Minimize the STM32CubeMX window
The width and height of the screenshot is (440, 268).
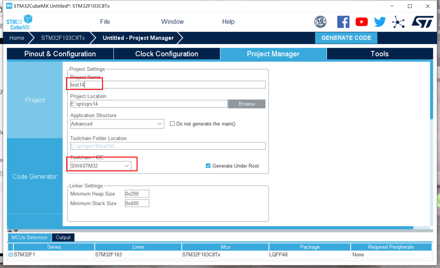[392, 6]
